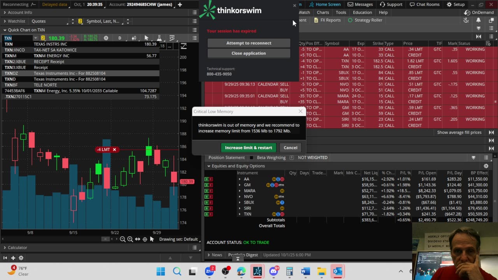Expand Watchlist section

point(5,21)
